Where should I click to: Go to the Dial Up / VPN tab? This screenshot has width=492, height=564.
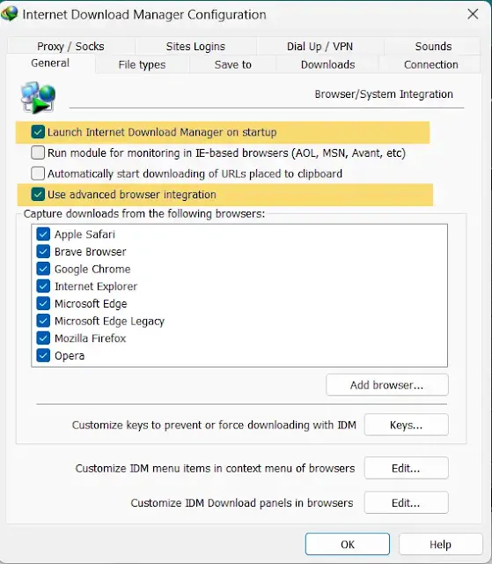point(319,46)
